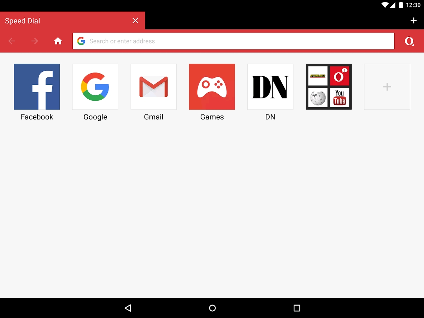Click the Google label text
This screenshot has width=424, height=318.
pyautogui.click(x=95, y=117)
